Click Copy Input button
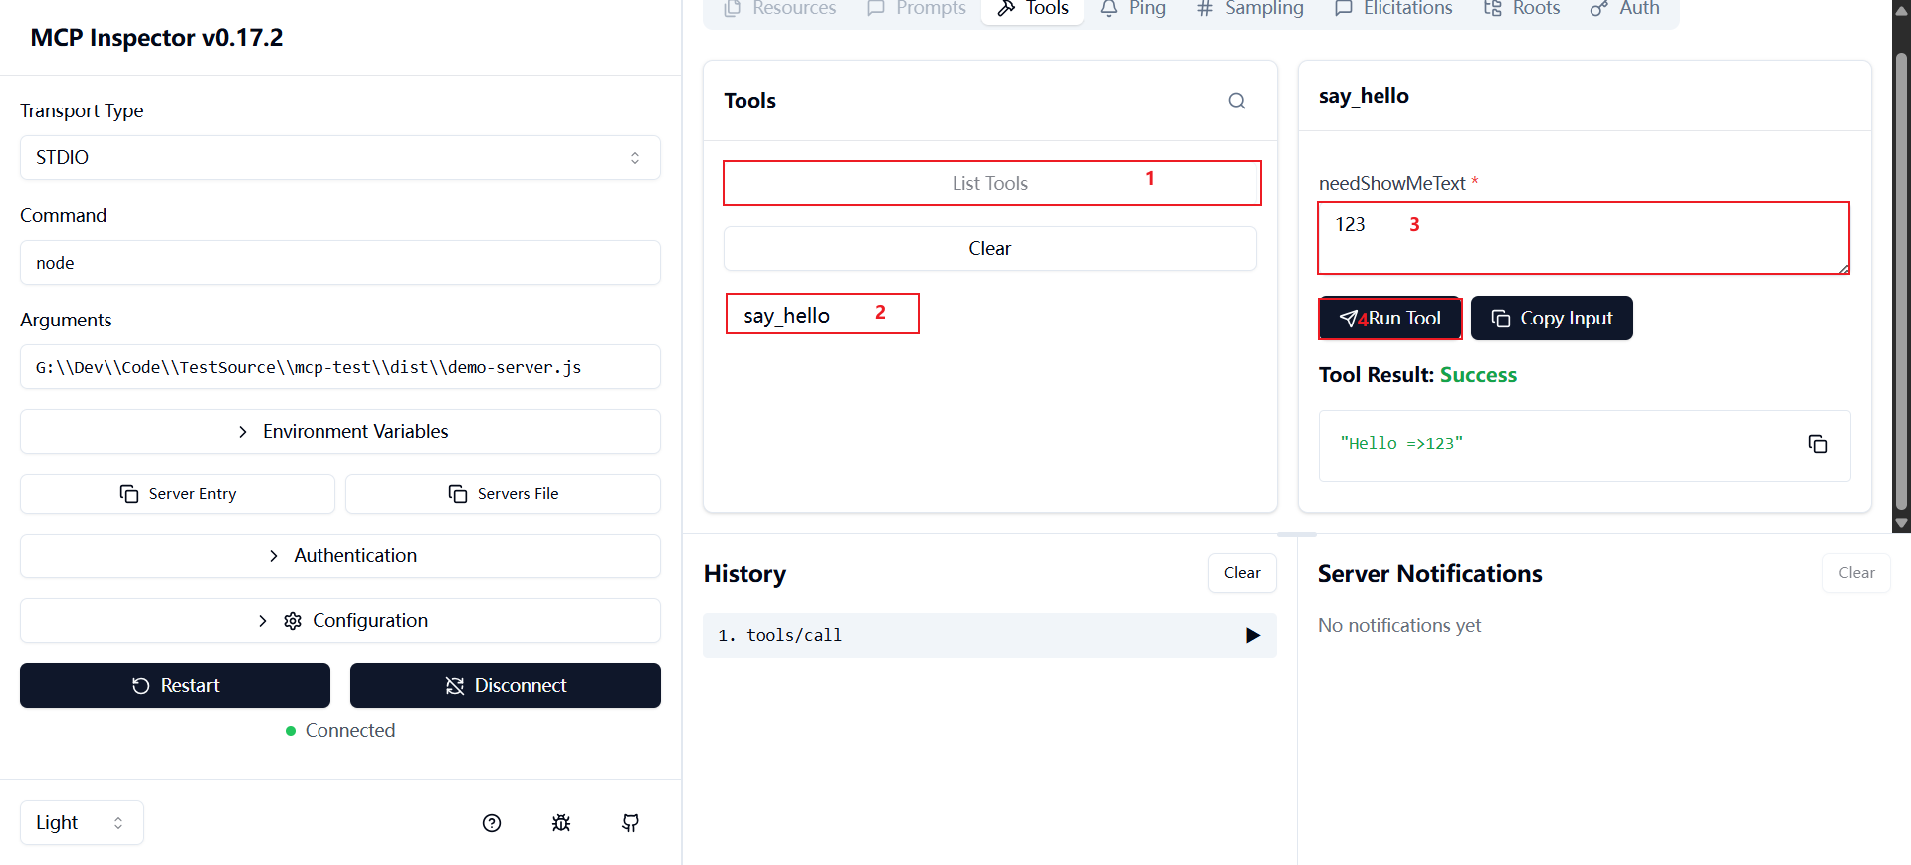 (x=1552, y=319)
